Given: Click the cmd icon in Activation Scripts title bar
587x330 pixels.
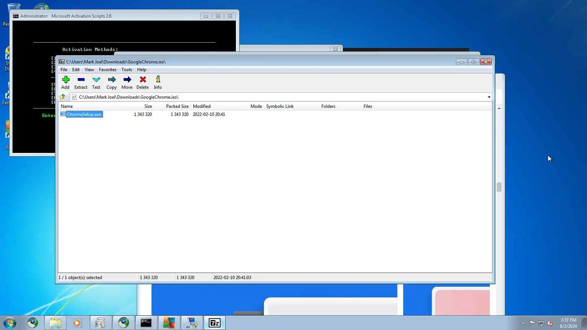Looking at the screenshot, I should click(16, 16).
